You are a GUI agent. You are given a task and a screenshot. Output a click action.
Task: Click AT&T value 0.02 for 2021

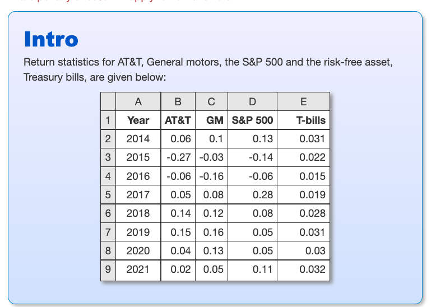click(x=178, y=269)
